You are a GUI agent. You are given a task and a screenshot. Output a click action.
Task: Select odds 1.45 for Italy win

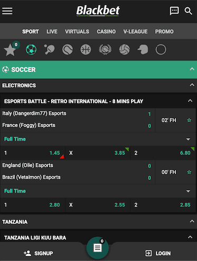pyautogui.click(x=33, y=153)
